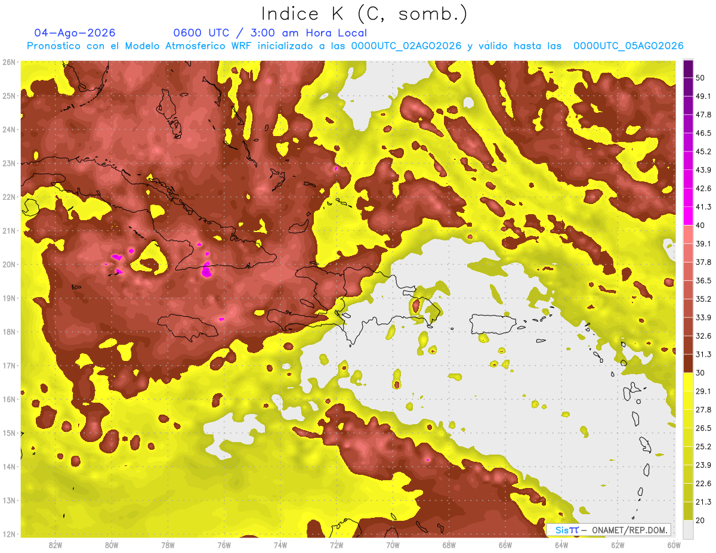The height and width of the screenshot is (553, 716).
Task: Click the 68W longitude label
Action: [449, 545]
